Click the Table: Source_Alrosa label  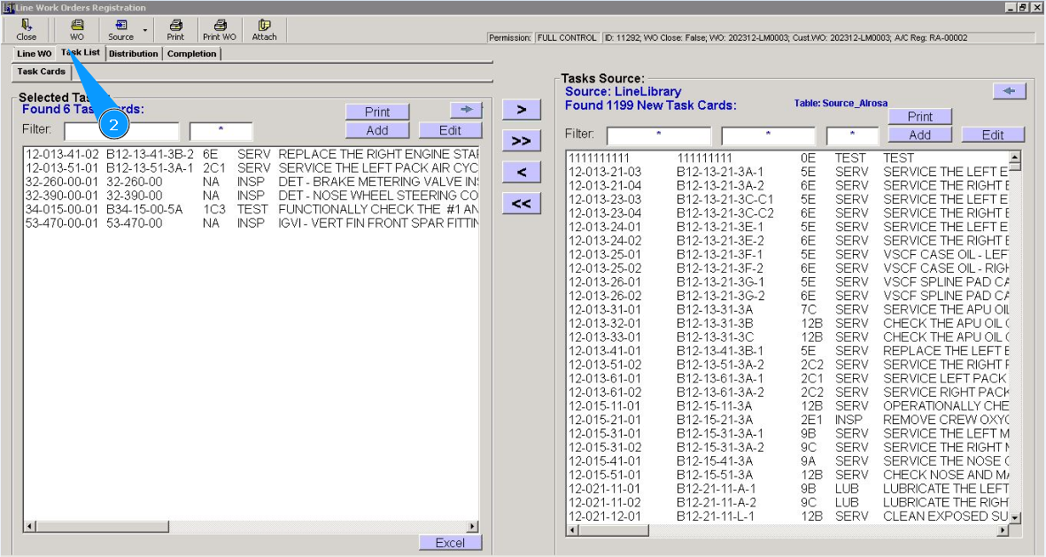click(841, 104)
